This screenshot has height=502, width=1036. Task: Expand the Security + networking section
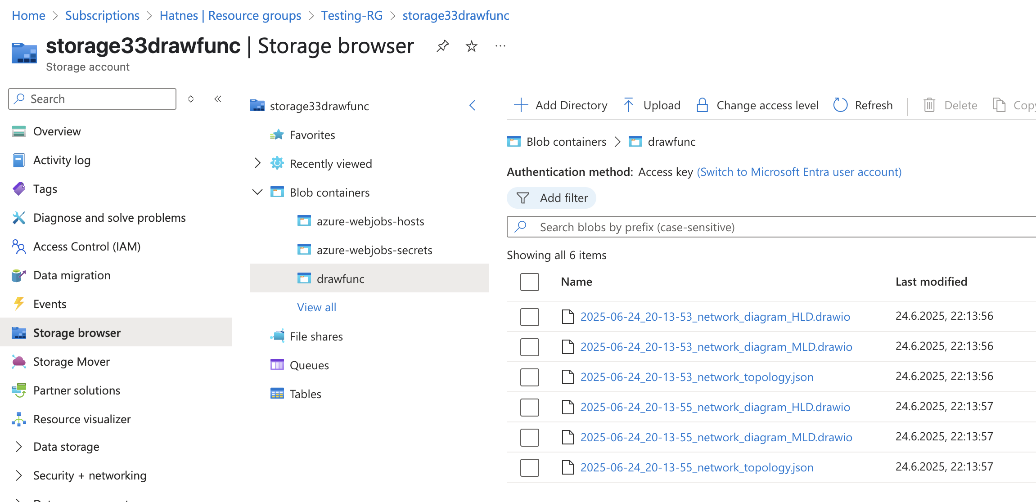click(x=19, y=475)
